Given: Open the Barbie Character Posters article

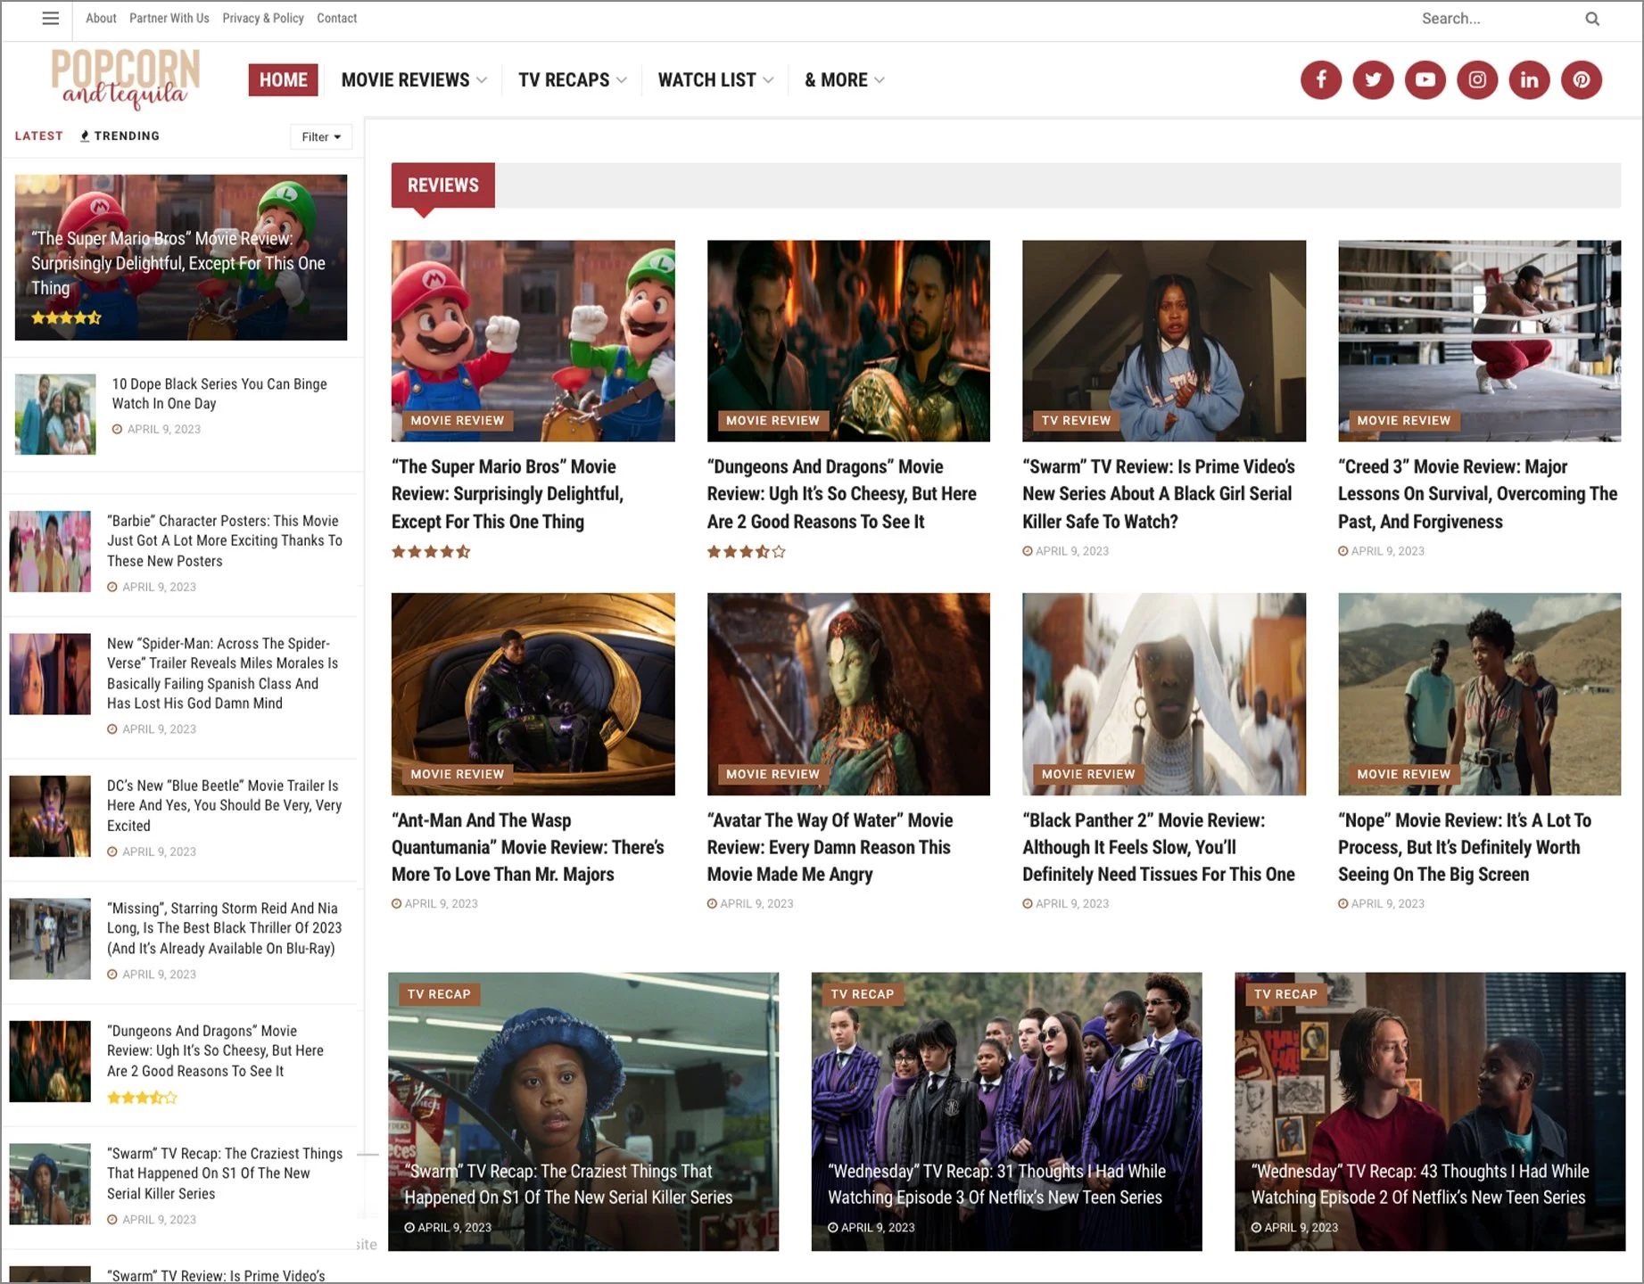Looking at the screenshot, I should click(225, 541).
